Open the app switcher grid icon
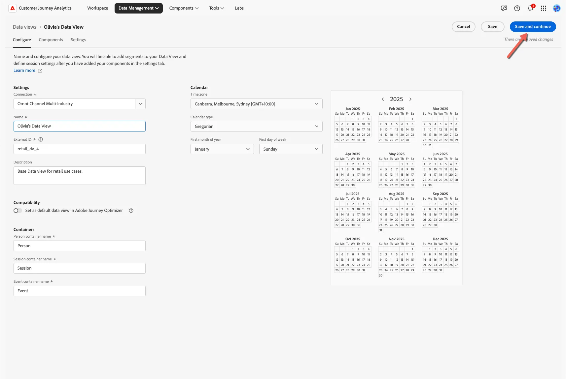566x379 pixels. pyautogui.click(x=544, y=8)
